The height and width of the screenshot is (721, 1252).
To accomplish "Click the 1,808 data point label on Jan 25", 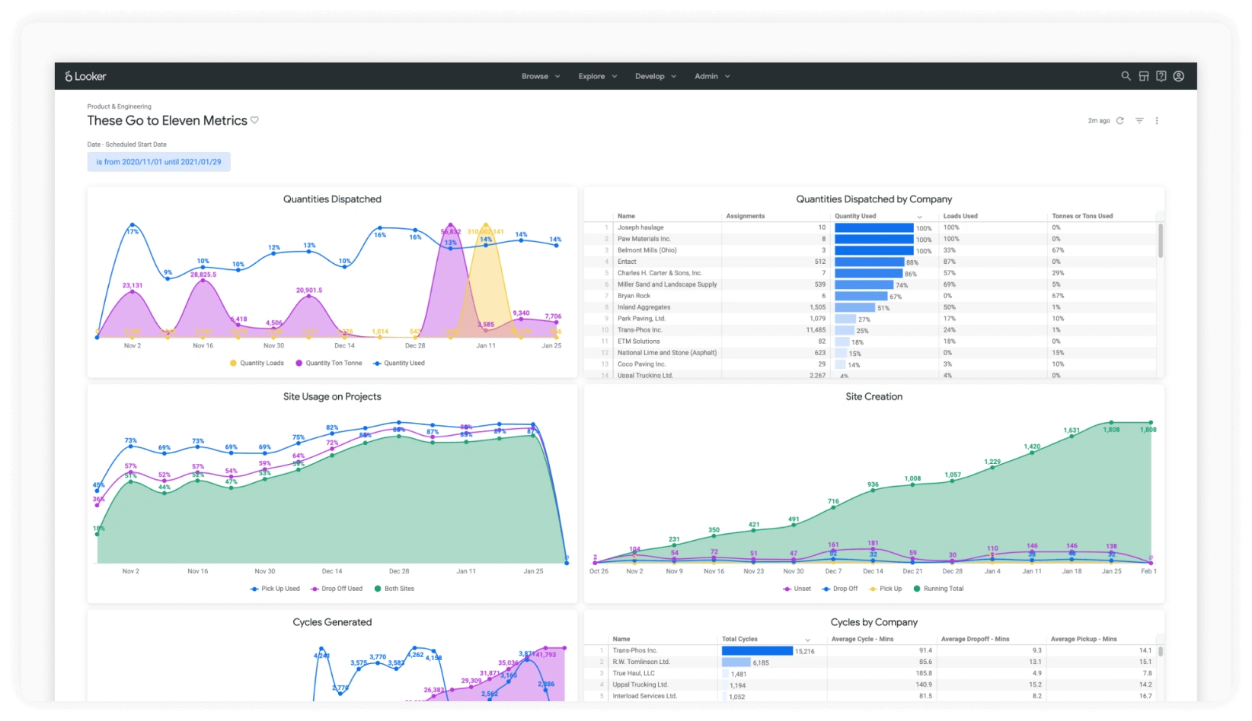I will tap(1111, 430).
